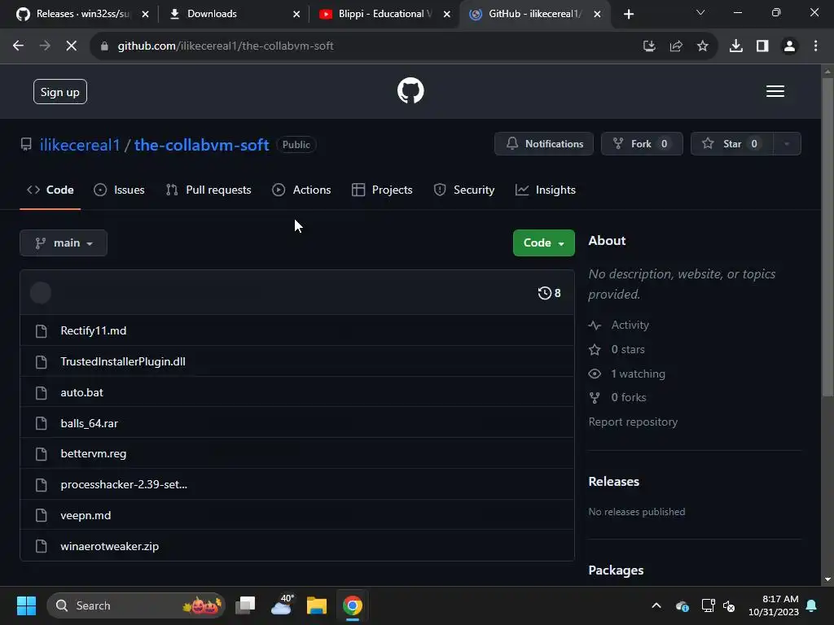Go back to the previous page
The height and width of the screenshot is (625, 834).
coord(18,46)
